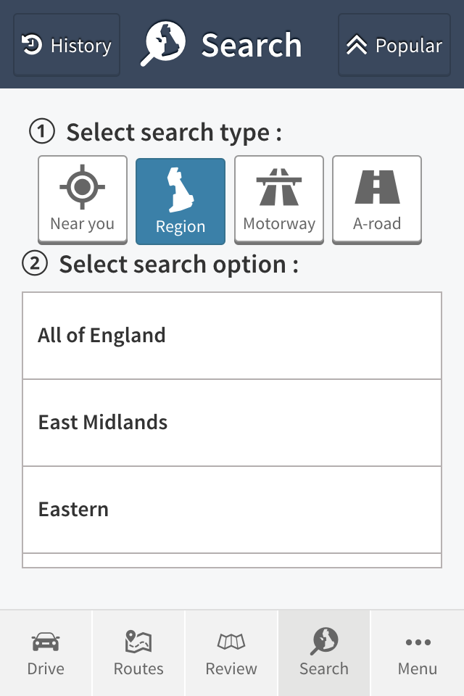Tap the History clock icon
This screenshot has width=464, height=696.
[32, 45]
